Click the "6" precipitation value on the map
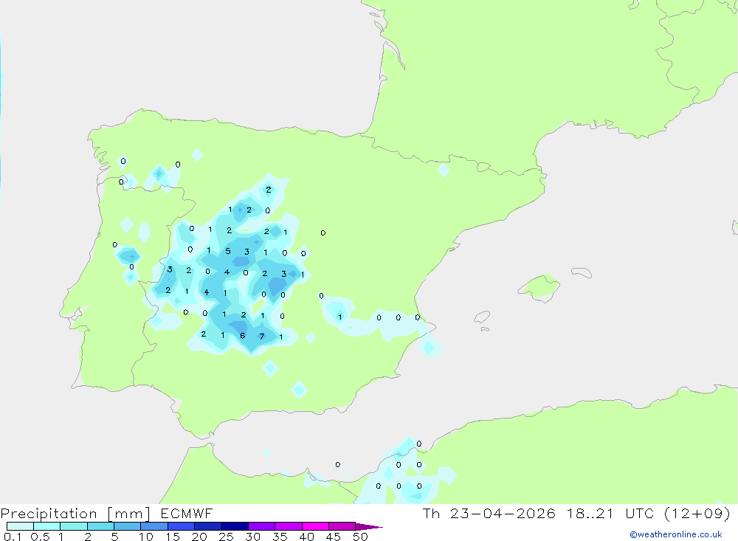738x541 pixels. tap(242, 336)
